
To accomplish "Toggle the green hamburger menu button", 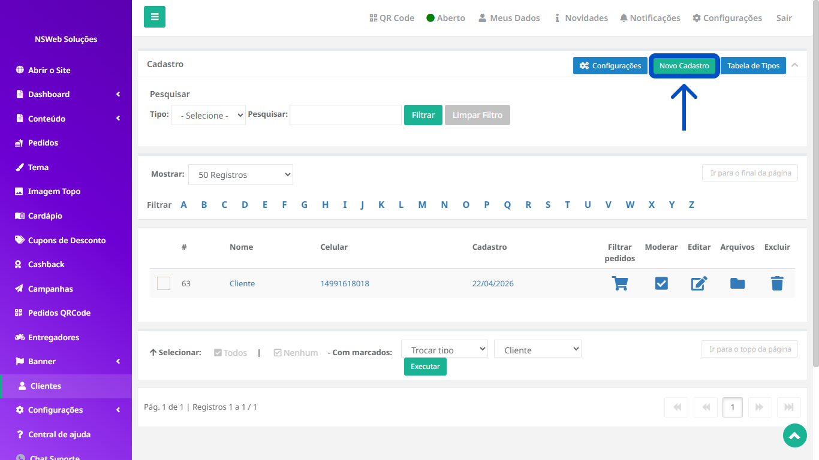I will click(155, 17).
